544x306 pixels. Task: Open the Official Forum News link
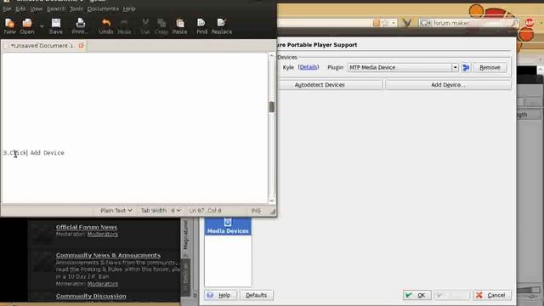[x=87, y=227]
